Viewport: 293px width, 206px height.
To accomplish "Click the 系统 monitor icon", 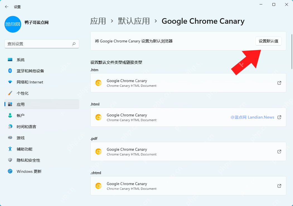I will point(10,60).
